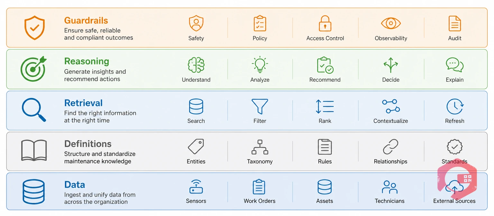
Task: Select the Refresh clock icon
Action: (454, 106)
